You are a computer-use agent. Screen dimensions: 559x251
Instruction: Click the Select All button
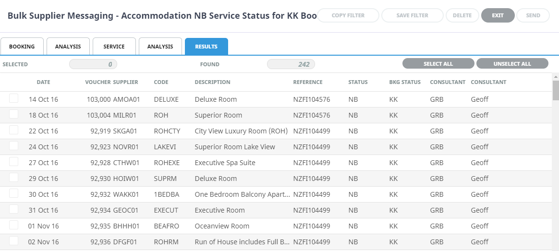pos(438,64)
